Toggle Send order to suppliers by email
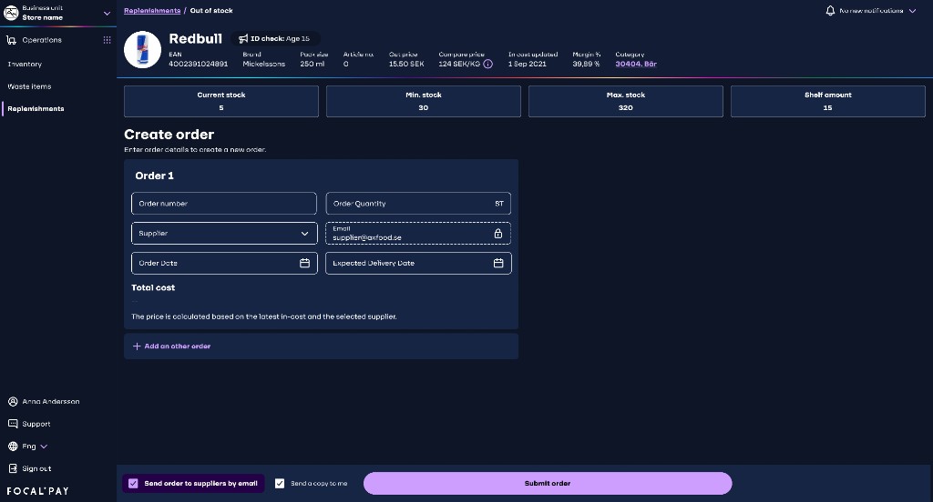The image size is (933, 502). [133, 484]
